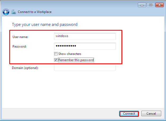Screen dimensions: 166x121
Task: Go back using the blue arrow
Action: [x=6, y=12]
